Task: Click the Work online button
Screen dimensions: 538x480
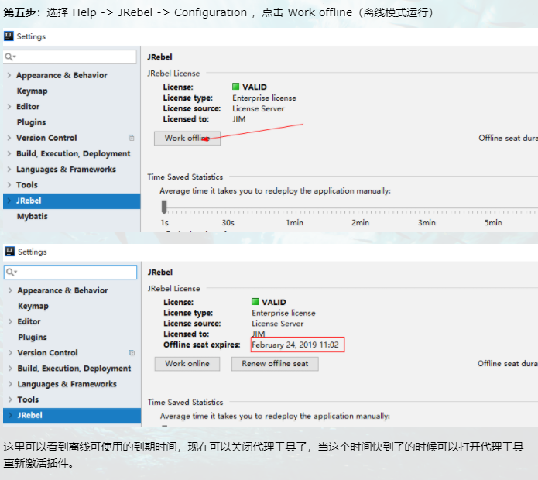Action: point(187,363)
